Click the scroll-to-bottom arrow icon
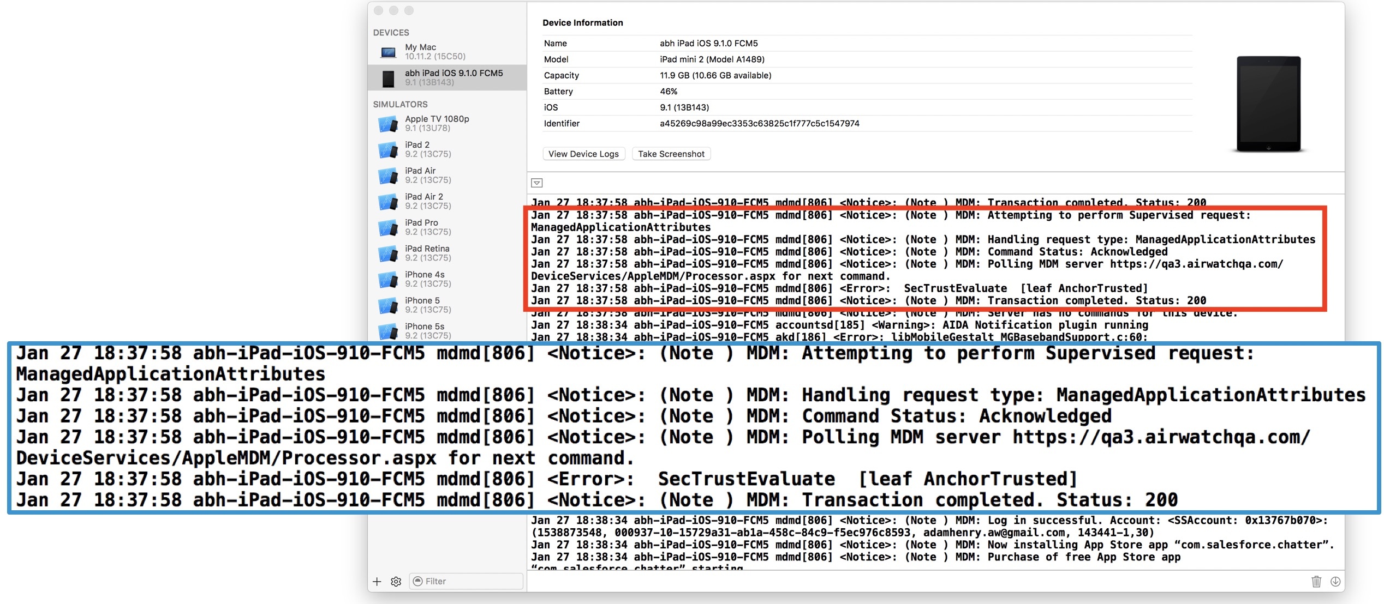 (1335, 582)
